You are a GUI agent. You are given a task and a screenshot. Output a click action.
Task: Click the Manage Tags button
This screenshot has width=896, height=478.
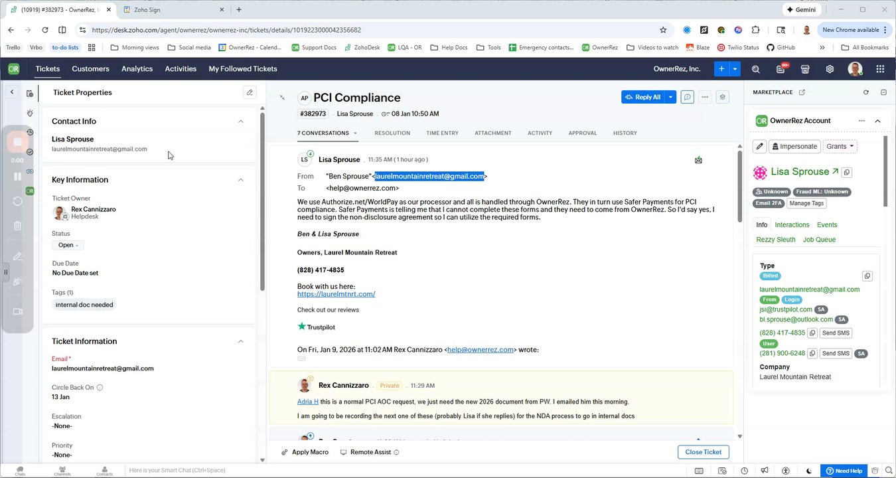click(806, 203)
